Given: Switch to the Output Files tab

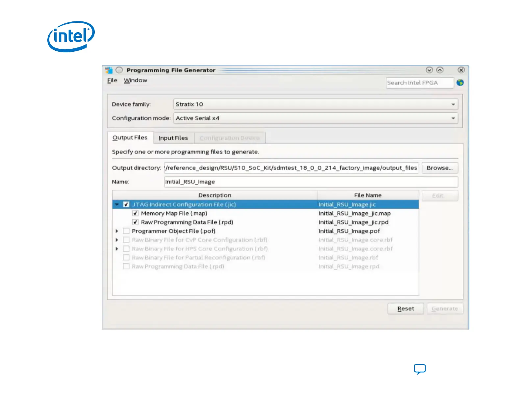Looking at the screenshot, I should pos(130,138).
